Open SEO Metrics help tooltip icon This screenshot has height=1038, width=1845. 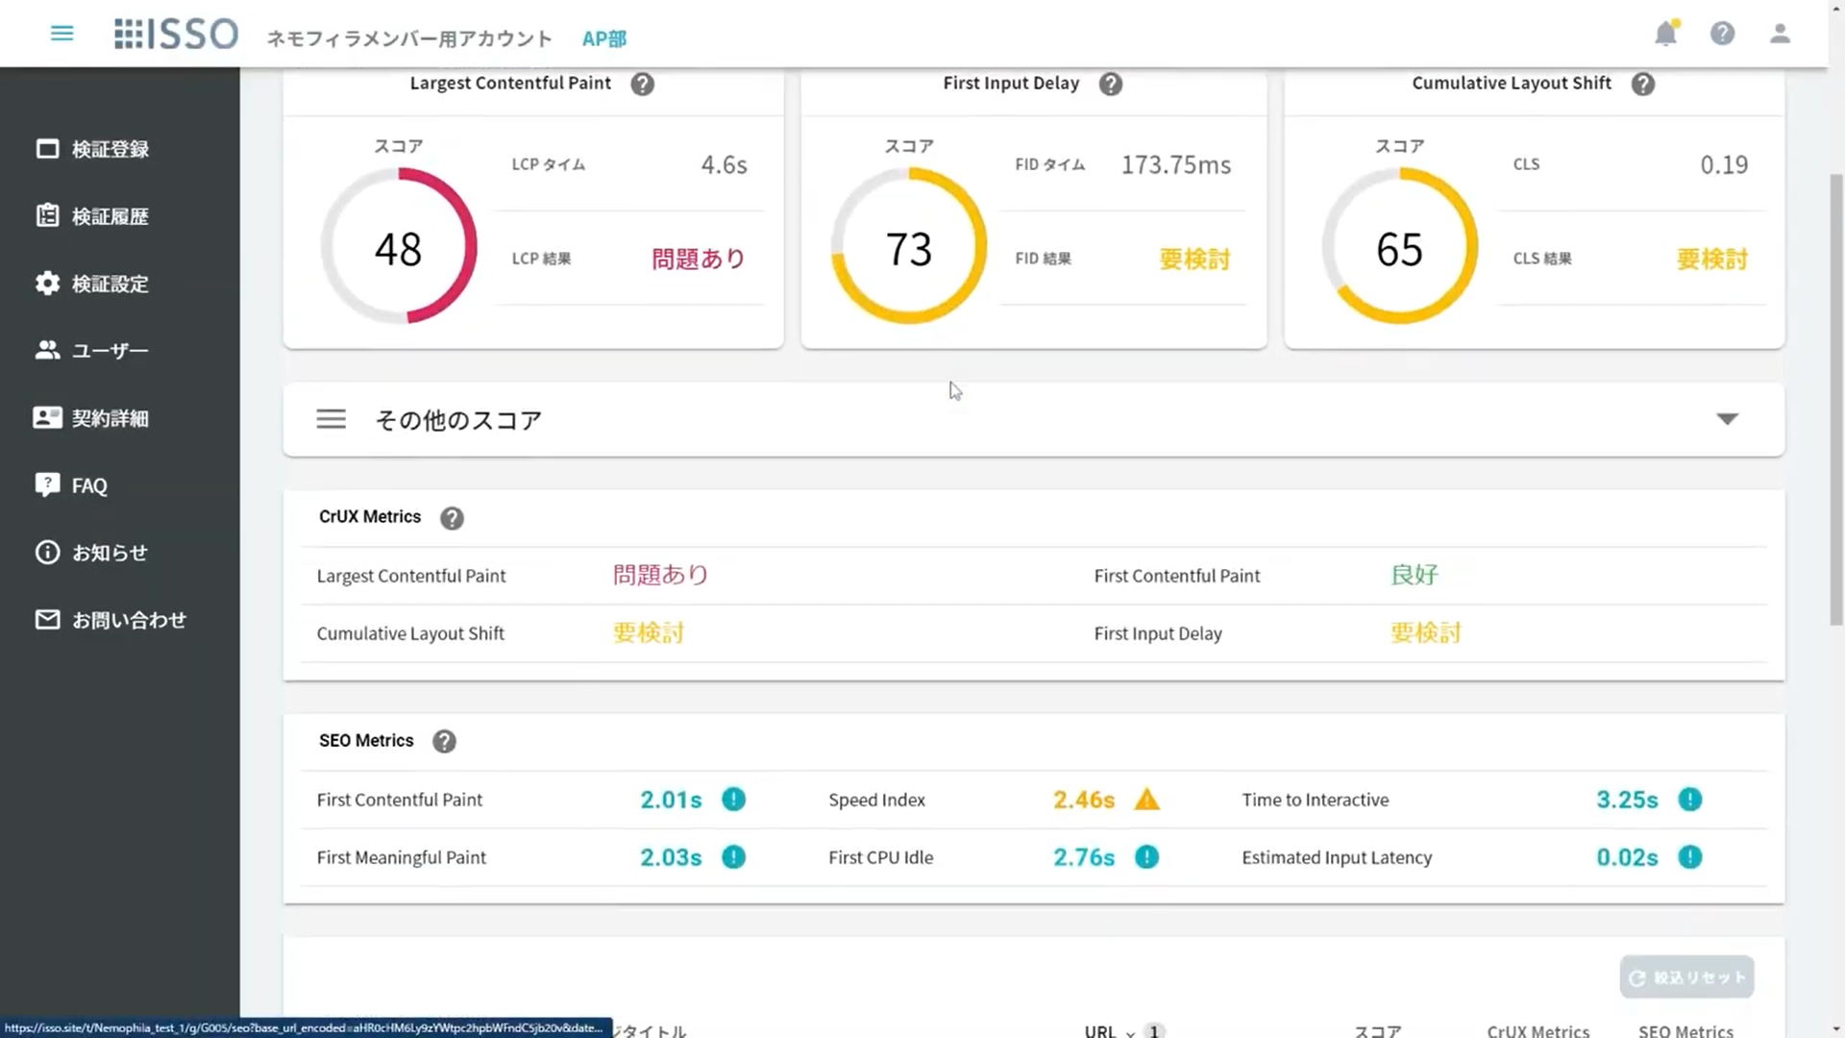(x=444, y=742)
